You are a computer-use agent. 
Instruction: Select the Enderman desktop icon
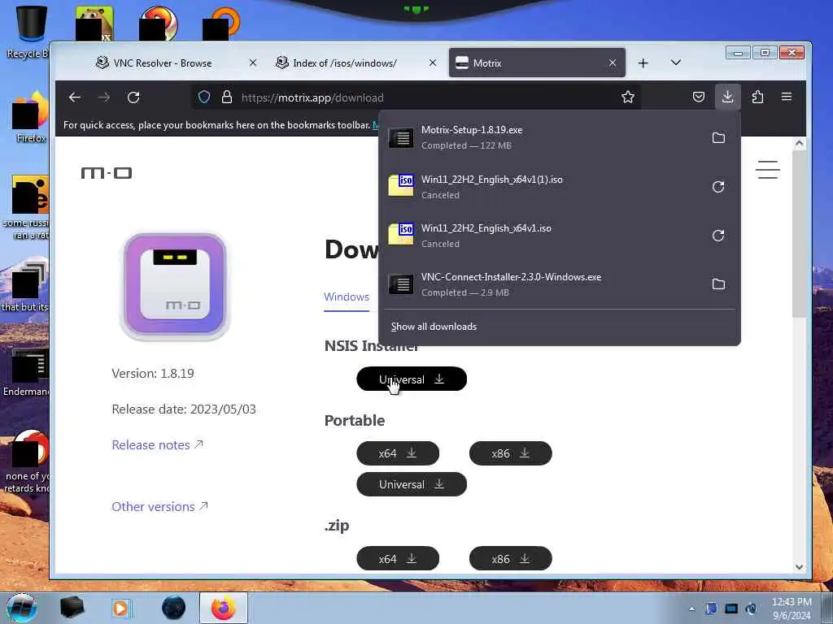[27, 372]
